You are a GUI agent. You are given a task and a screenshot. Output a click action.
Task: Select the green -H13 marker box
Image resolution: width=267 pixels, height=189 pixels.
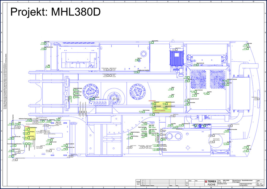coord(13,156)
